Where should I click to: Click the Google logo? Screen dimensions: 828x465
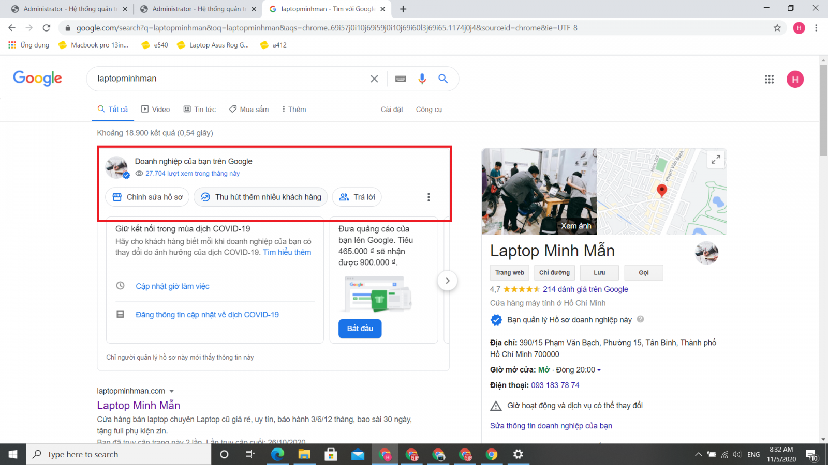point(37,79)
